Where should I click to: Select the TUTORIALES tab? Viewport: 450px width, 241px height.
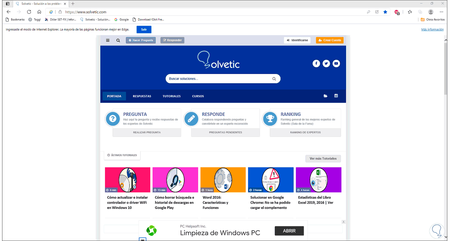(172, 96)
